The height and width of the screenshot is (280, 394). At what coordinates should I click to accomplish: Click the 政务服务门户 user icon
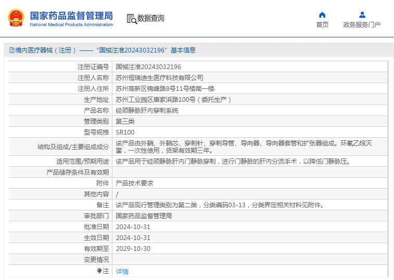pos(362,15)
